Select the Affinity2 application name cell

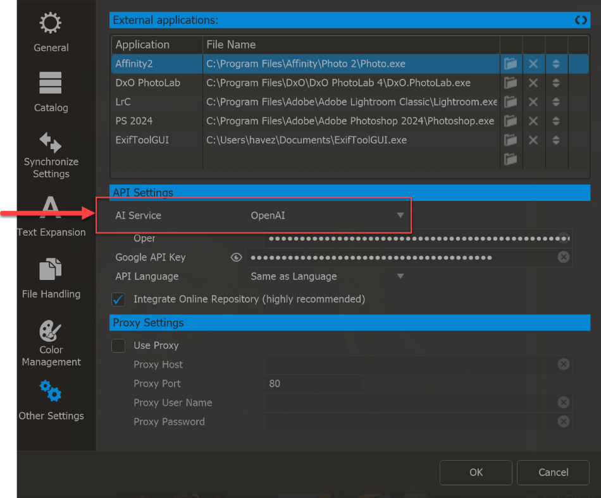157,64
